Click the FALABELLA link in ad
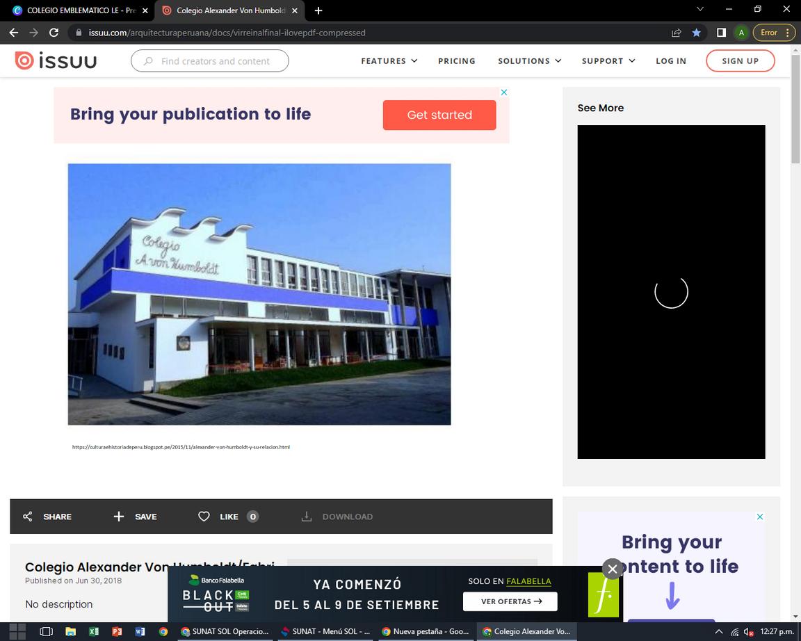Viewport: 801px width, 641px height. [528, 581]
